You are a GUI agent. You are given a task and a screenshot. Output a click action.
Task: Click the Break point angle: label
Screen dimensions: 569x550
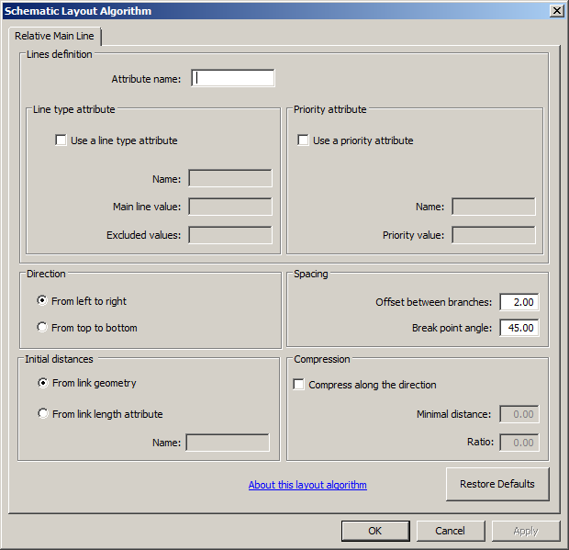pyautogui.click(x=452, y=328)
